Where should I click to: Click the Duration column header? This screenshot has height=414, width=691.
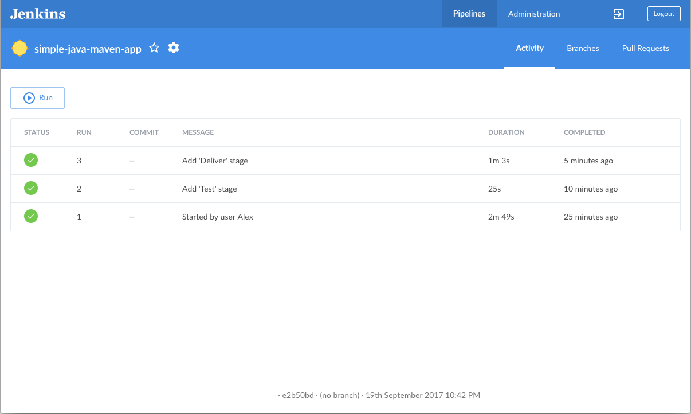pyautogui.click(x=506, y=132)
